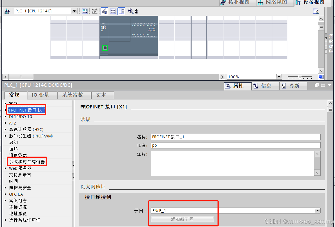Screen dimensions: 335x227
Task: Click the zoom selection icon beside magnifier
Action: (x=136, y=11)
